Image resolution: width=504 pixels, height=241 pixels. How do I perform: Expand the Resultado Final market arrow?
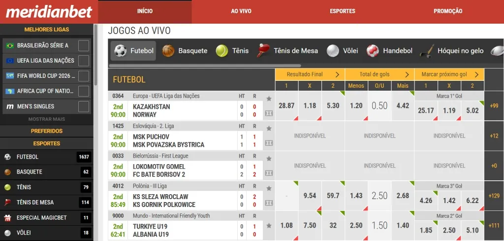pos(337,74)
